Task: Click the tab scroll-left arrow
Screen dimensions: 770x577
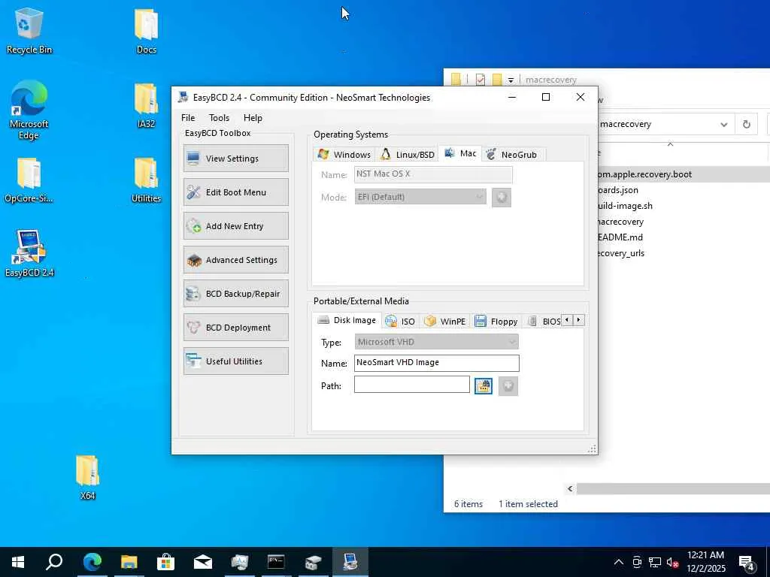Action: pyautogui.click(x=567, y=320)
